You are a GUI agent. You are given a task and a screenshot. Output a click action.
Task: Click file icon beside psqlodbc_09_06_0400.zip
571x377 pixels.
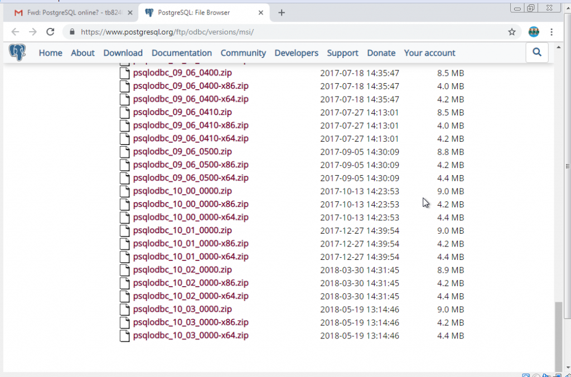pos(124,73)
